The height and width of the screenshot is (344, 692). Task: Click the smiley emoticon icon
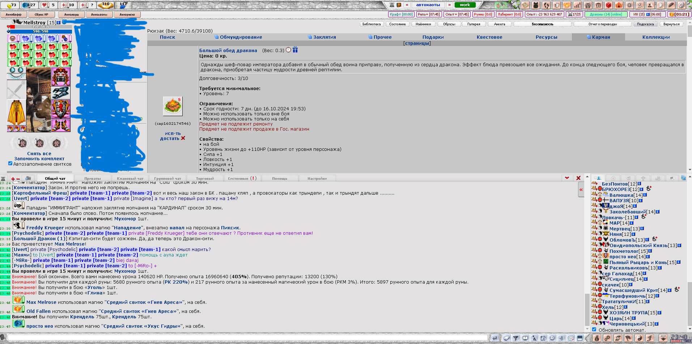(x=552, y=338)
